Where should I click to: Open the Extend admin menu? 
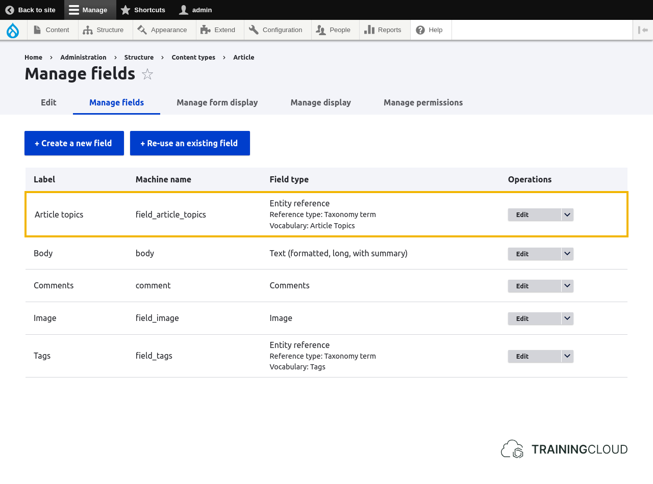[220, 30]
